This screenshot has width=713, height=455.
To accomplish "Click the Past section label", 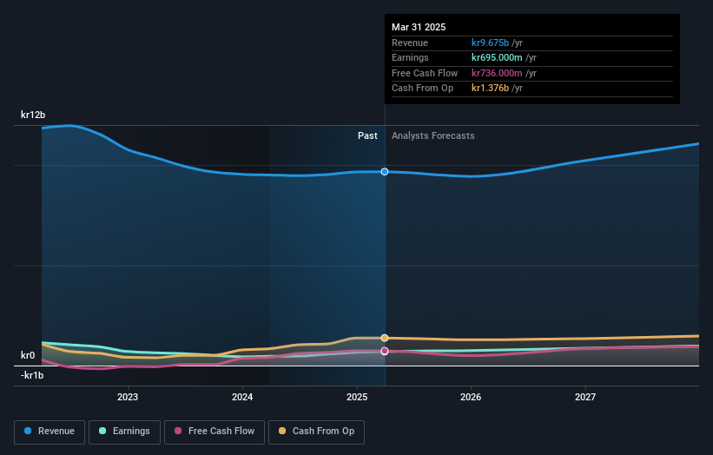I will (x=367, y=135).
